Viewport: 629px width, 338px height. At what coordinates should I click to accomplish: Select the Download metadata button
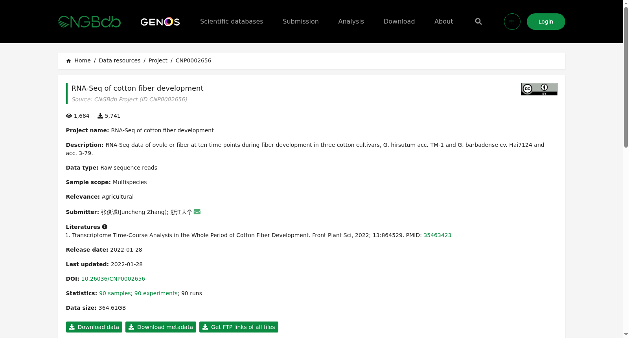tap(161, 327)
